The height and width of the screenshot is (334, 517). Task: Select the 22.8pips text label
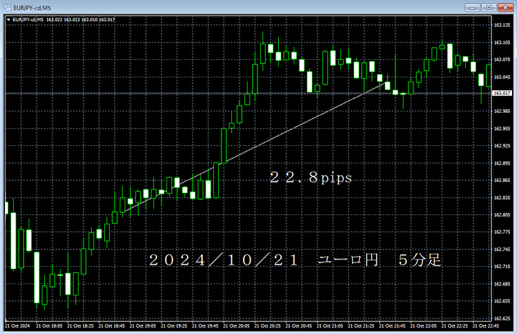point(311,178)
